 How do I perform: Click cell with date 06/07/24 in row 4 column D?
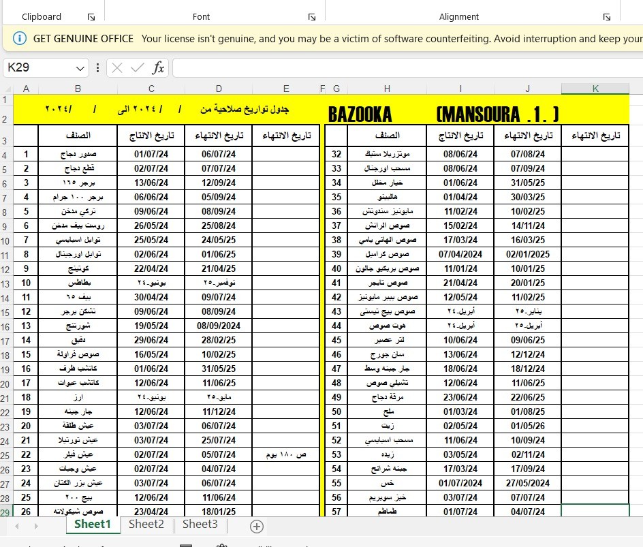(x=219, y=154)
